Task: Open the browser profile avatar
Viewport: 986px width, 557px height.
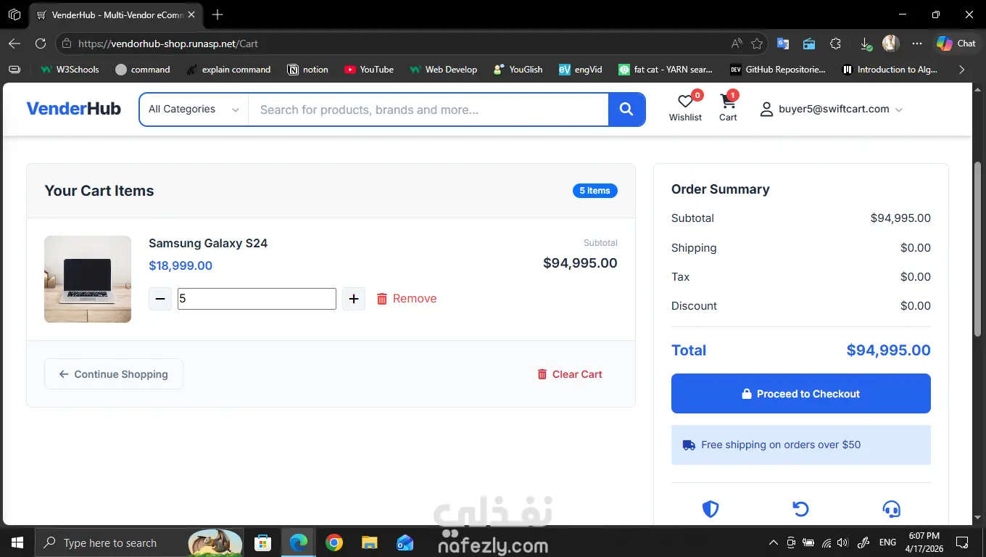Action: (x=891, y=44)
